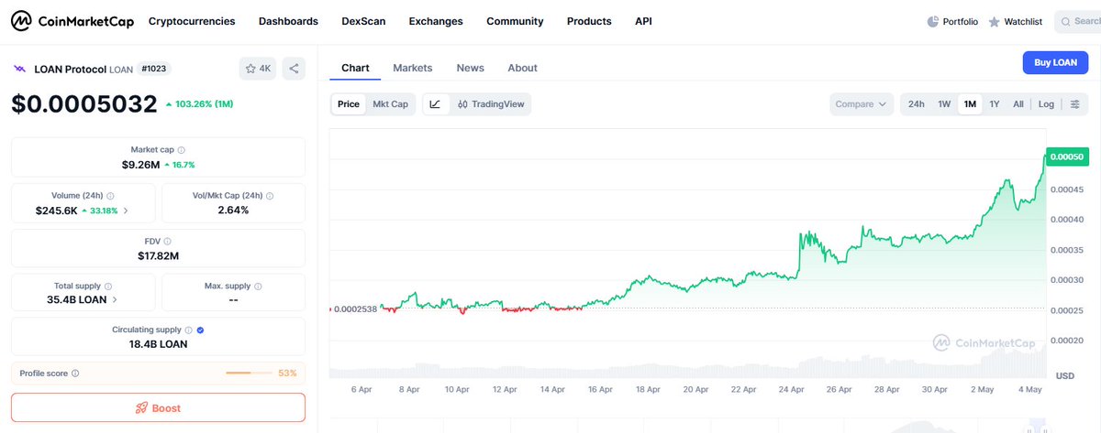Viewport: 1101px width, 433px height.
Task: Switch to TradingView chart
Action: tap(491, 104)
